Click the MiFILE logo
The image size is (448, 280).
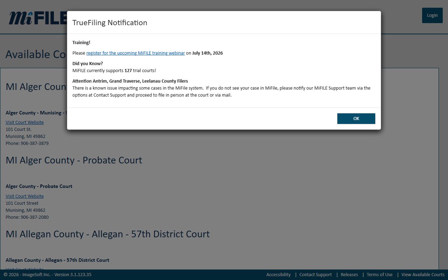[x=38, y=18]
